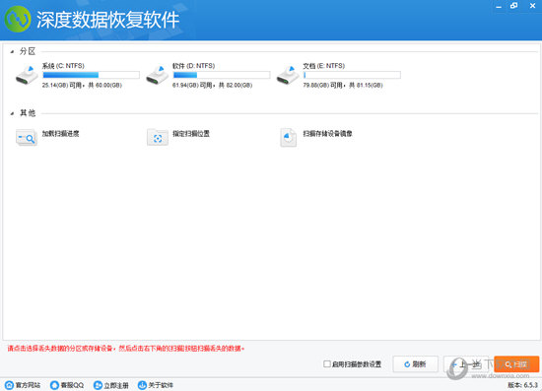Click the 61.94(GB) 可用 text
This screenshot has height=391, width=542.
click(192, 85)
